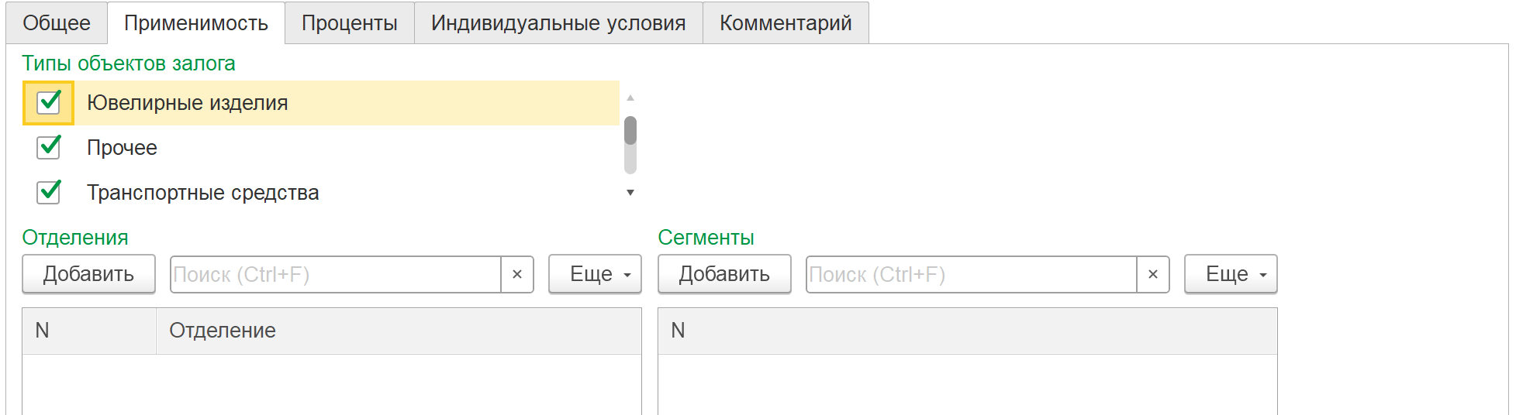The width and height of the screenshot is (1516, 415).
Task: Click the search input under Сегменты
Action: (x=971, y=275)
